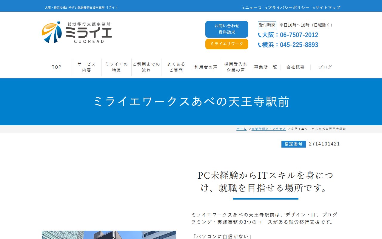This screenshot has width=382, height=239.
Task: Click the page title ミライエワークスあべの天王寺駅前
Action: 191,102
